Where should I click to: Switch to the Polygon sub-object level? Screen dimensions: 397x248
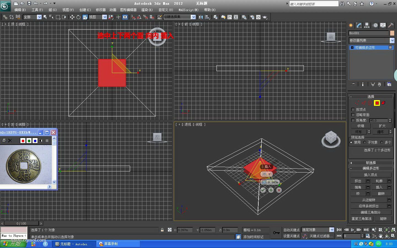[377, 103]
